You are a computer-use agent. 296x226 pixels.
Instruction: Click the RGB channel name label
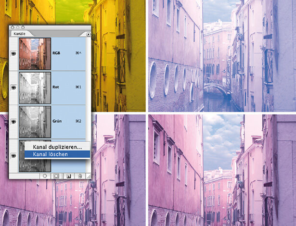(x=56, y=53)
